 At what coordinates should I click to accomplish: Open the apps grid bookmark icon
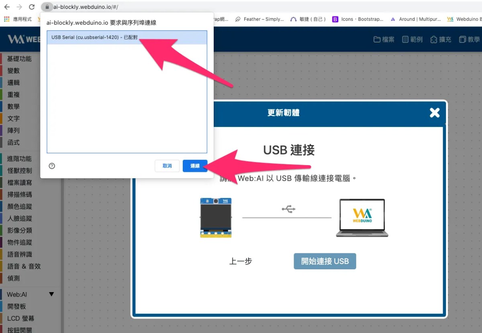(x=7, y=19)
